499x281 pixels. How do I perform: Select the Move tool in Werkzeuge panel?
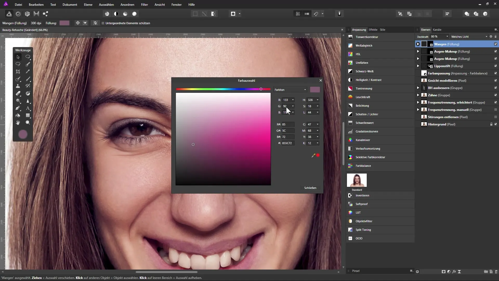pyautogui.click(x=18, y=57)
